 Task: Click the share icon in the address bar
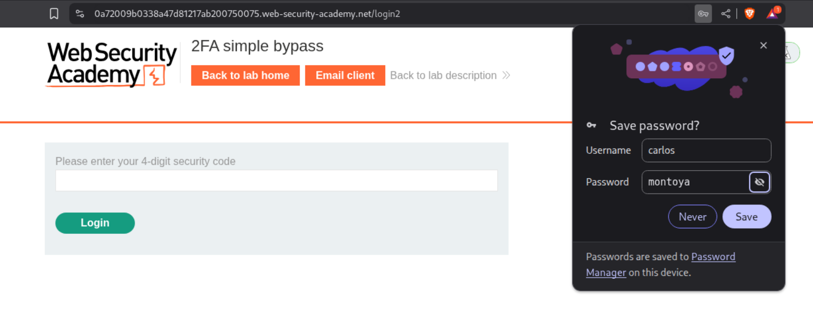pyautogui.click(x=726, y=14)
